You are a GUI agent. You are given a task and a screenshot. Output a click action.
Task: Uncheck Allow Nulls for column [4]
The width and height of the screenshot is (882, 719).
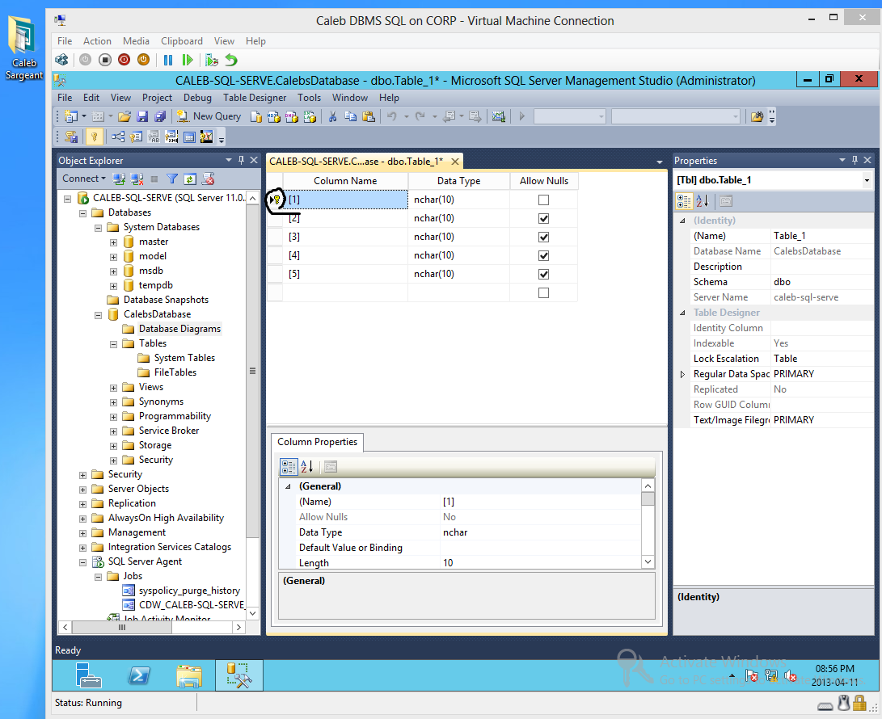[543, 255]
